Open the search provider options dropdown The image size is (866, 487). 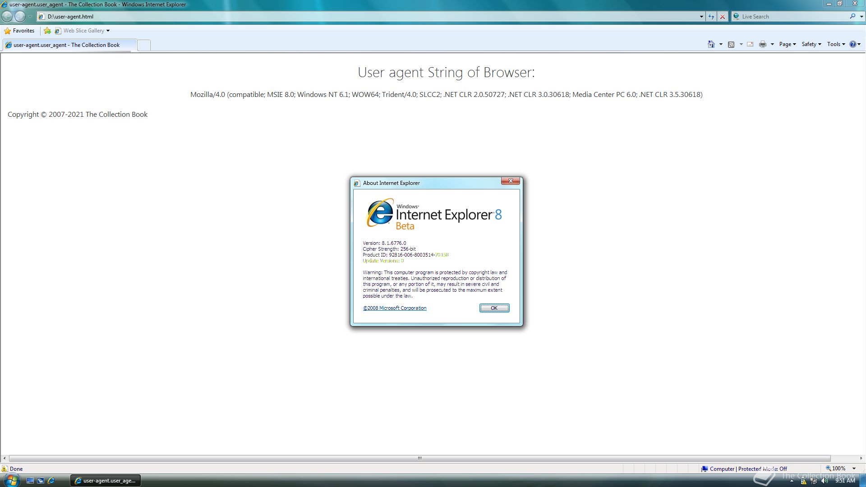click(x=861, y=17)
